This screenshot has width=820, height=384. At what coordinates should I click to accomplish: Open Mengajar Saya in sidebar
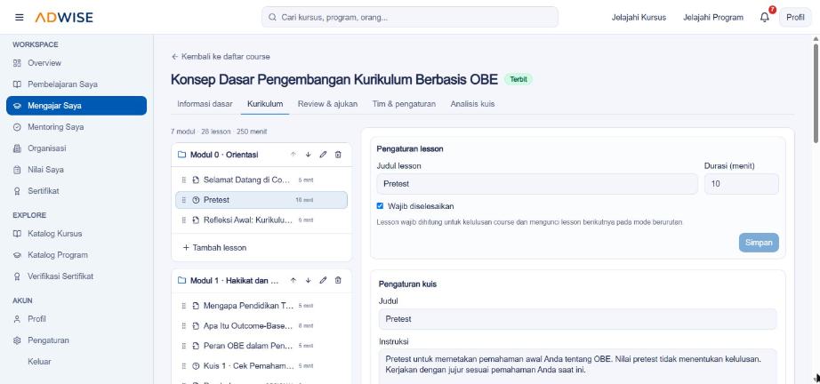click(76, 106)
